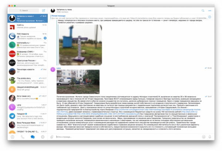Open the Информер (СМИ) chat

[28, 54]
